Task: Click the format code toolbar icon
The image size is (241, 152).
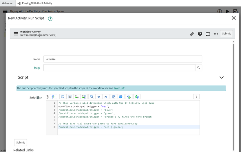Action: click(70, 97)
